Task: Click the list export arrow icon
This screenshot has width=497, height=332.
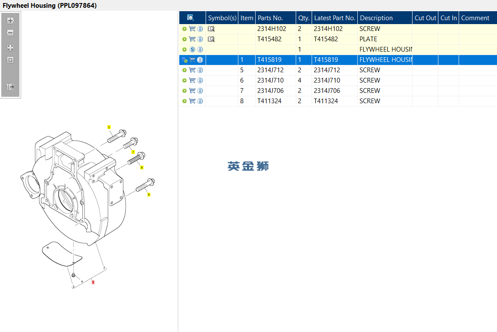Action: (10, 86)
